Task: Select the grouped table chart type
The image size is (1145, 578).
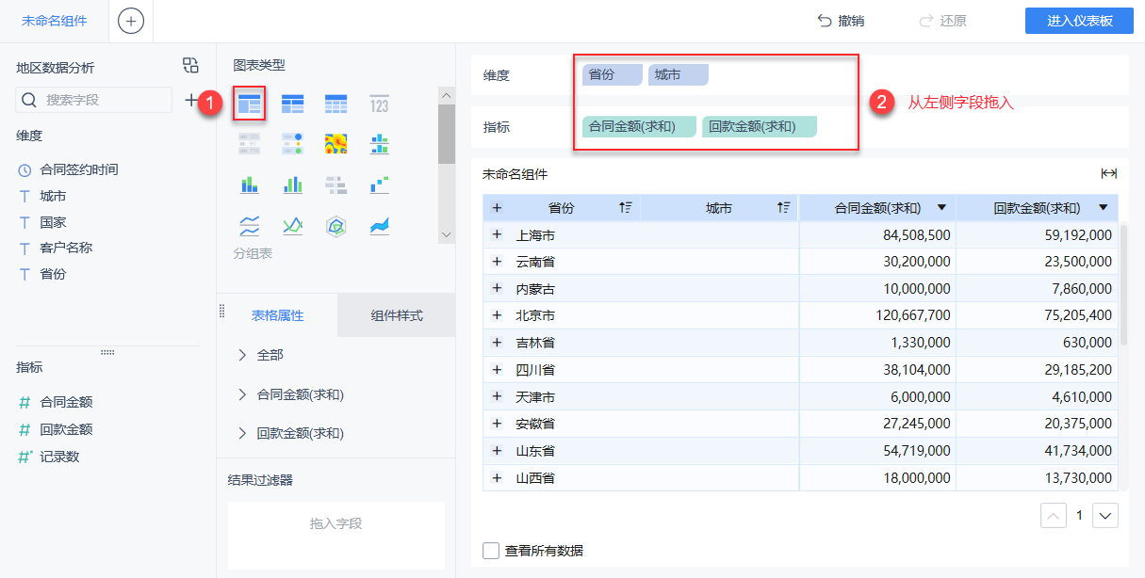Action: [249, 104]
